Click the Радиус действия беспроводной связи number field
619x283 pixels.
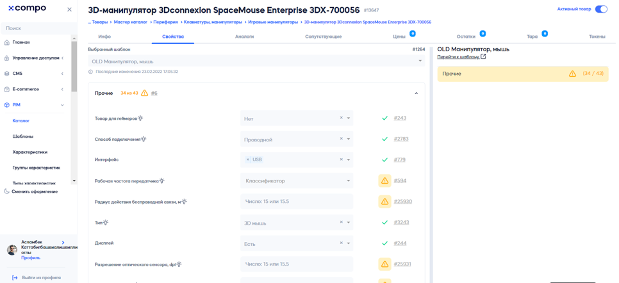297,202
